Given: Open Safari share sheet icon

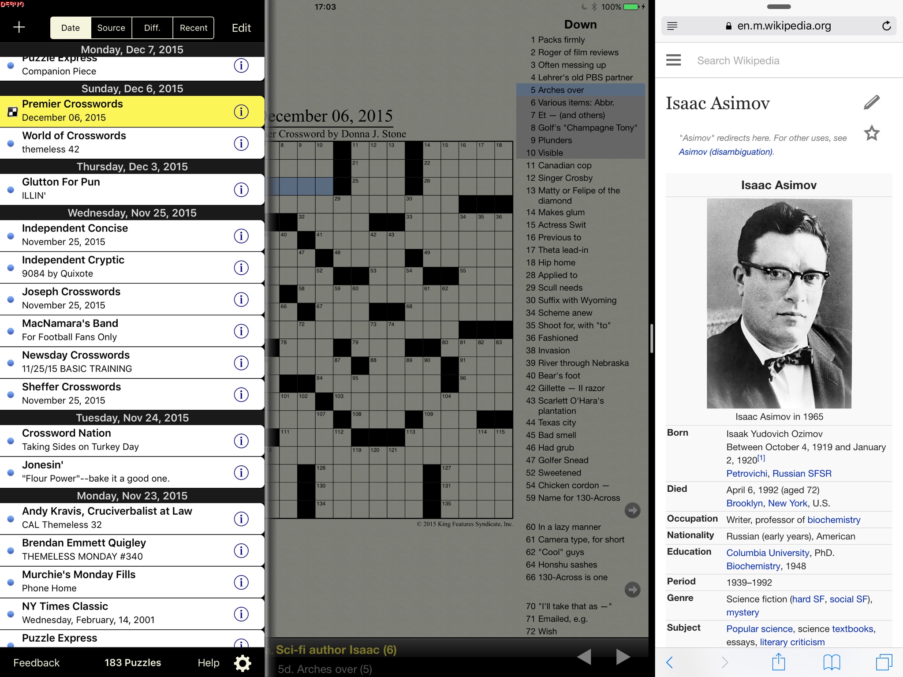Looking at the screenshot, I should tap(779, 662).
